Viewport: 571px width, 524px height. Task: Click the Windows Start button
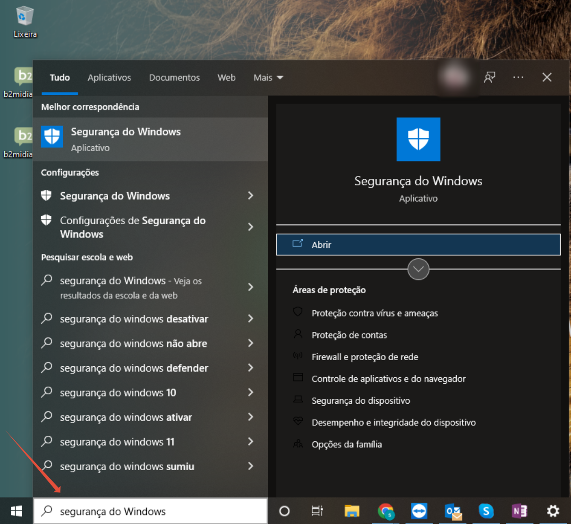coord(16,511)
